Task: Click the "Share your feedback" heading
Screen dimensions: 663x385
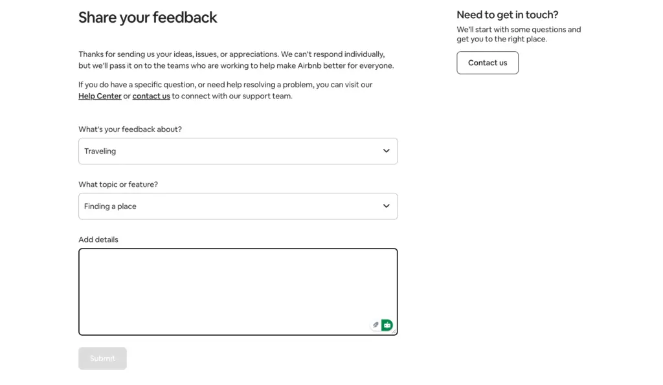Action: [148, 17]
